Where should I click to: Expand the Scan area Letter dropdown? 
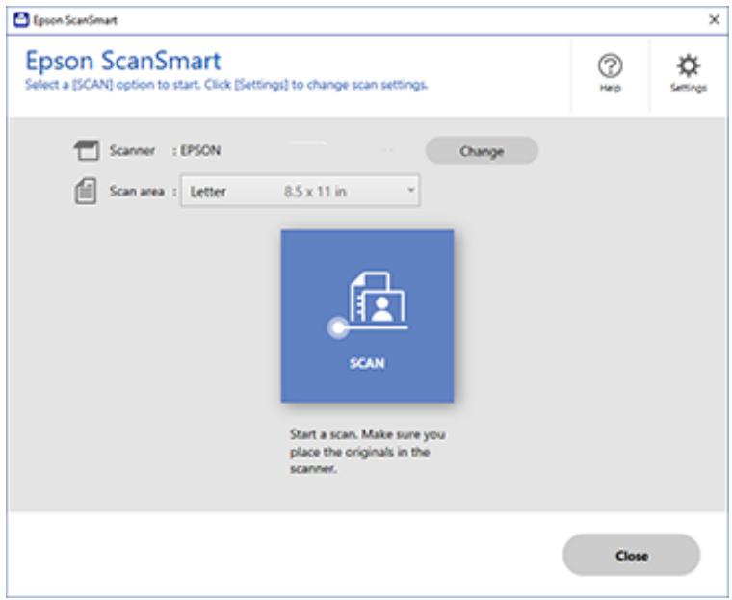tap(301, 191)
